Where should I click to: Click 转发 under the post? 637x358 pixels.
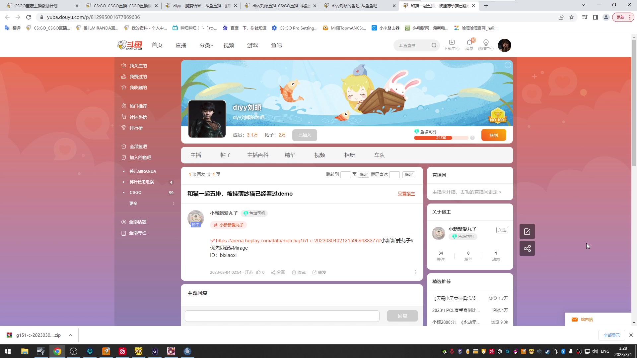click(x=319, y=272)
